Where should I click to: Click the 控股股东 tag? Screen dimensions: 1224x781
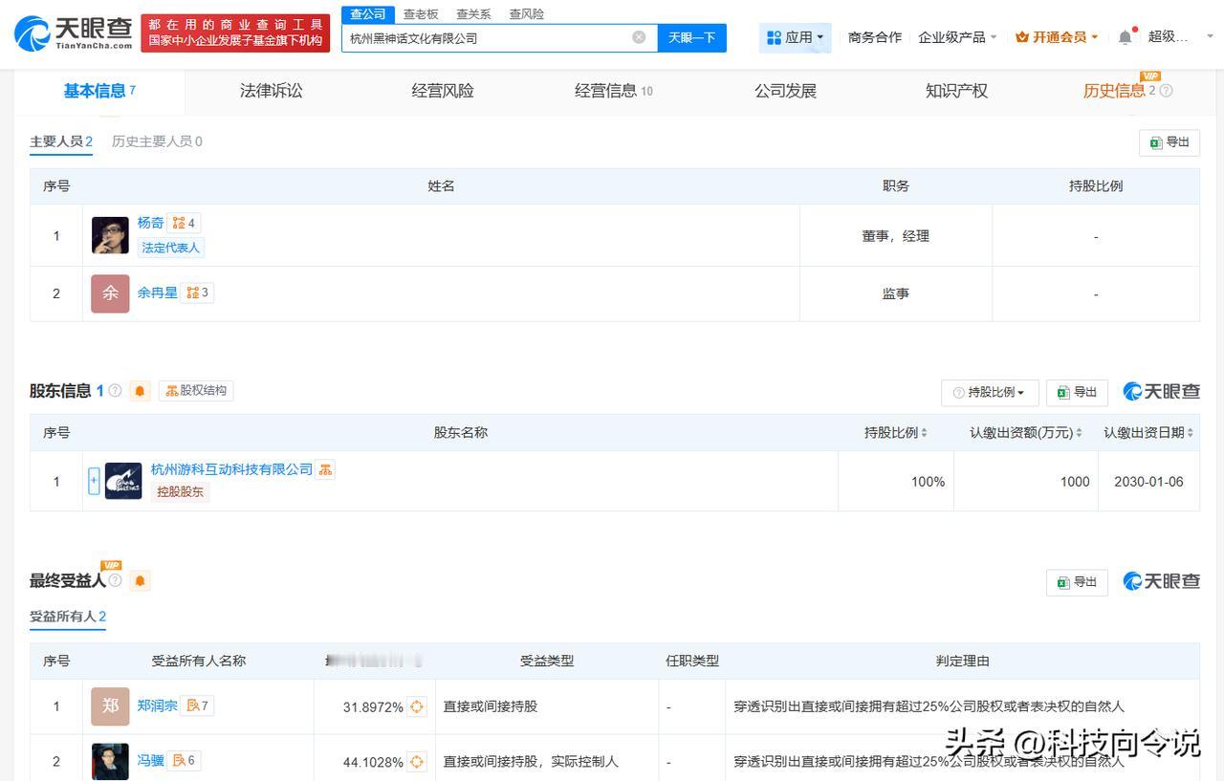coord(180,492)
